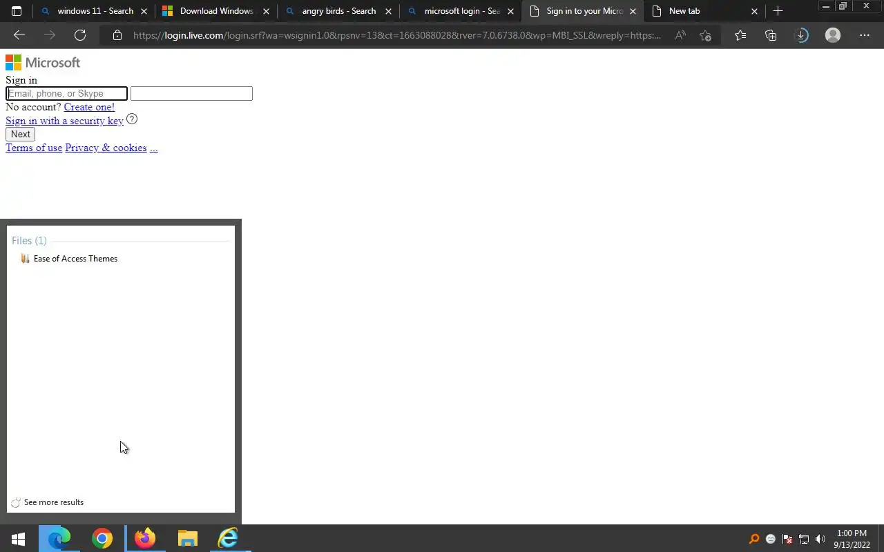Go back to previous page
This screenshot has width=884, height=552.
coord(19,35)
